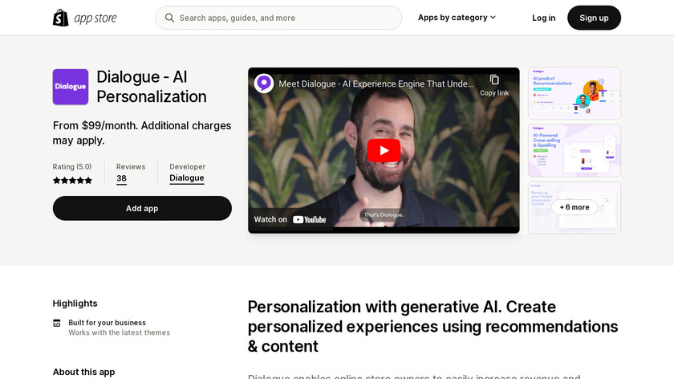This screenshot has height=379, width=674.
Task: Open the Log in page
Action: pos(543,18)
